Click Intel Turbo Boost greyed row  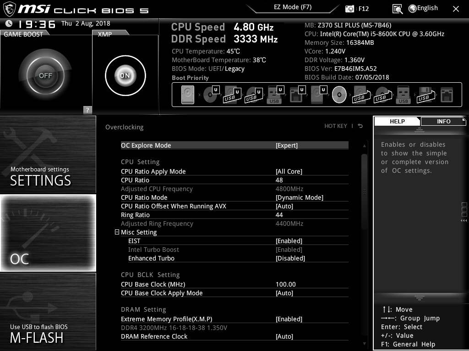238,250
